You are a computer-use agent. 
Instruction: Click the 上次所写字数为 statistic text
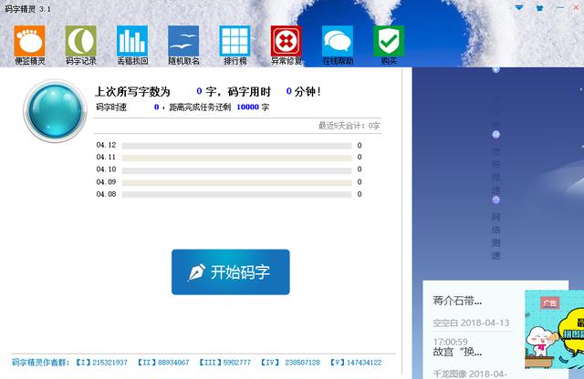[132, 91]
